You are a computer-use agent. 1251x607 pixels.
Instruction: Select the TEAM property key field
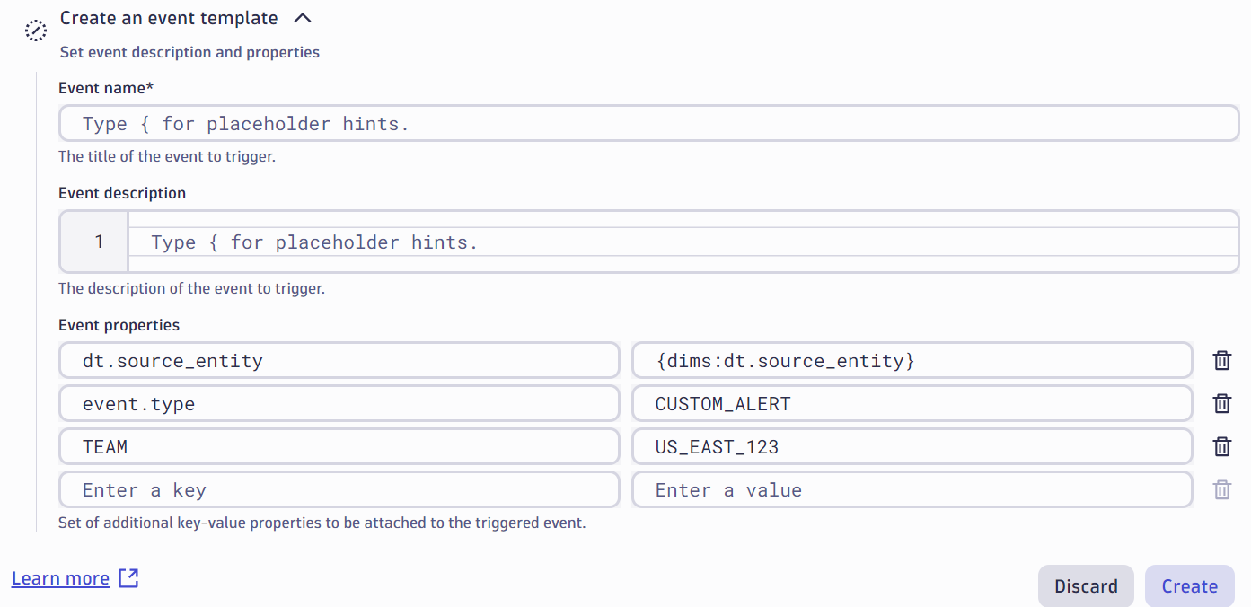pos(339,446)
